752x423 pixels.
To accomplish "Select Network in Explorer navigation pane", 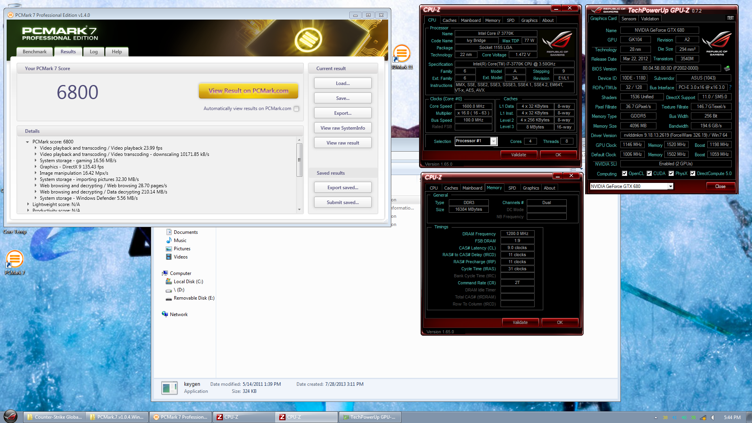I will point(179,315).
